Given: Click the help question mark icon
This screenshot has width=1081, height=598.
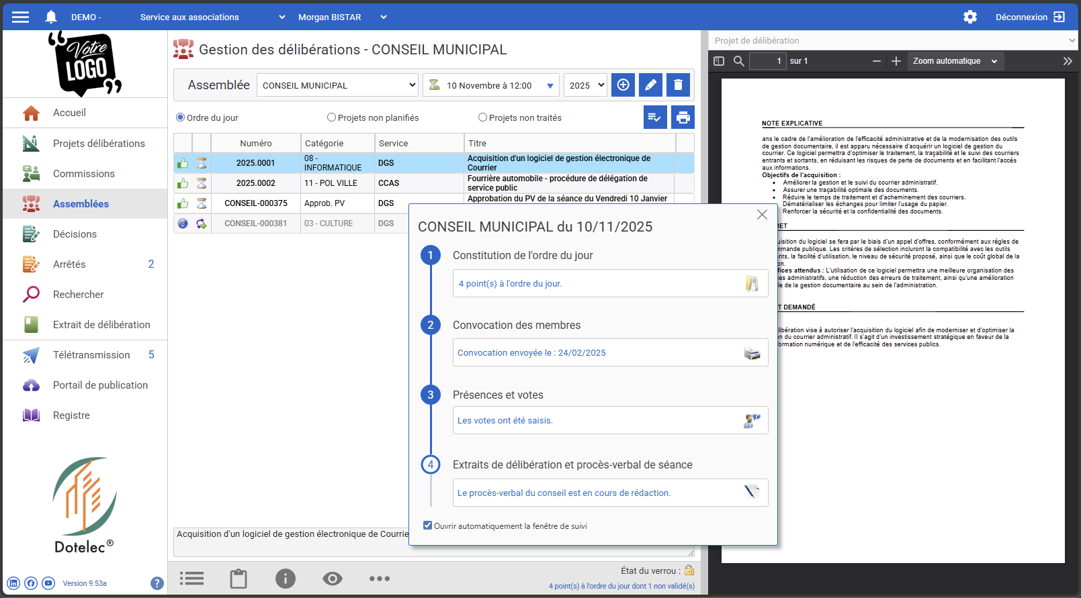Looking at the screenshot, I should [157, 583].
